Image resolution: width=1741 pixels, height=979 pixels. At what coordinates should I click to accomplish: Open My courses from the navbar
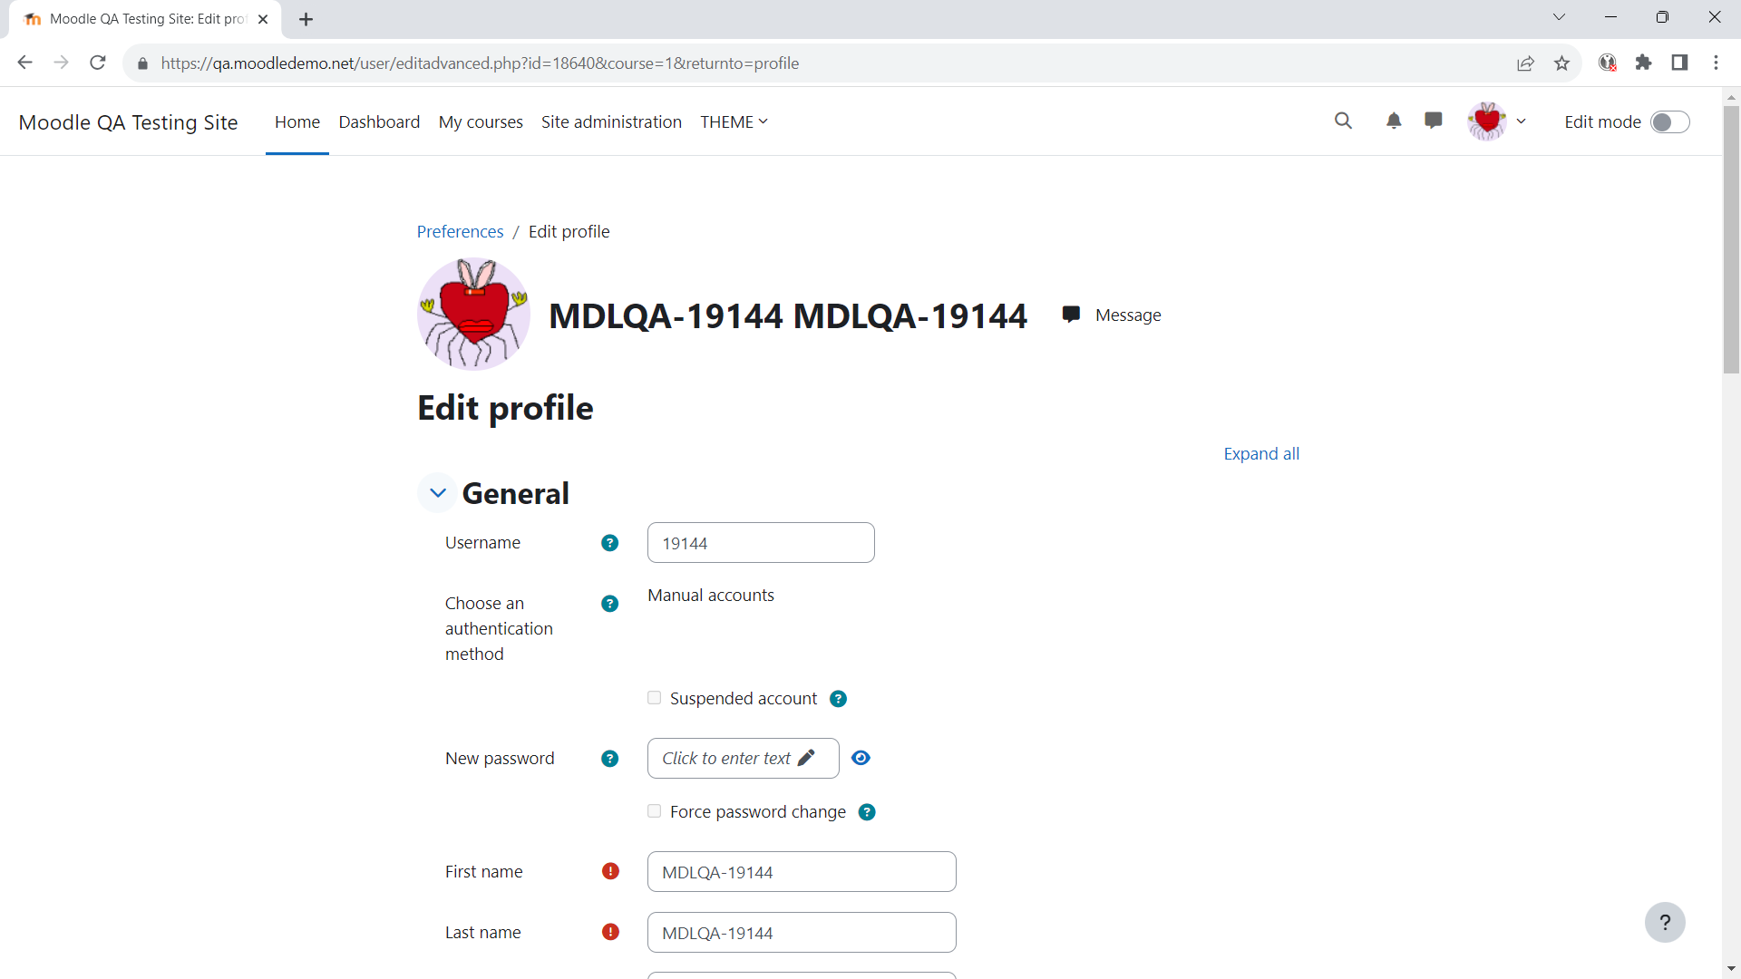481,121
